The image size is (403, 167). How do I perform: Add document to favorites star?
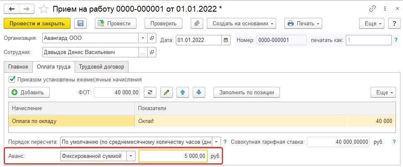[43, 8]
